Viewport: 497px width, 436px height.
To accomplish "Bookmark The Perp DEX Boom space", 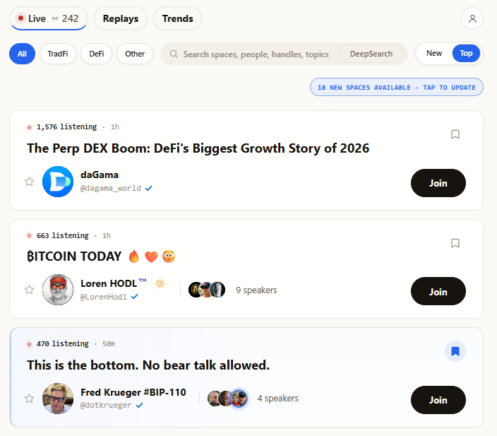I will 455,134.
